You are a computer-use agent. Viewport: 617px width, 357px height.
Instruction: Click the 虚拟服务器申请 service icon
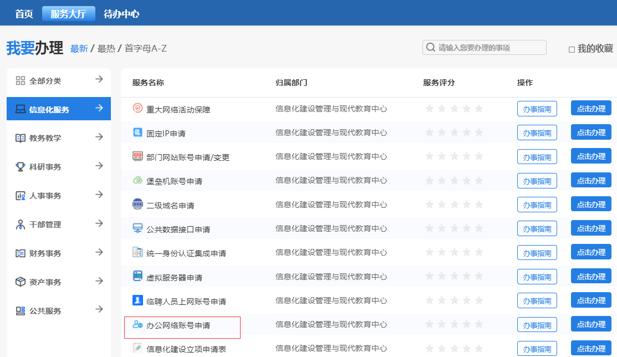click(x=137, y=277)
